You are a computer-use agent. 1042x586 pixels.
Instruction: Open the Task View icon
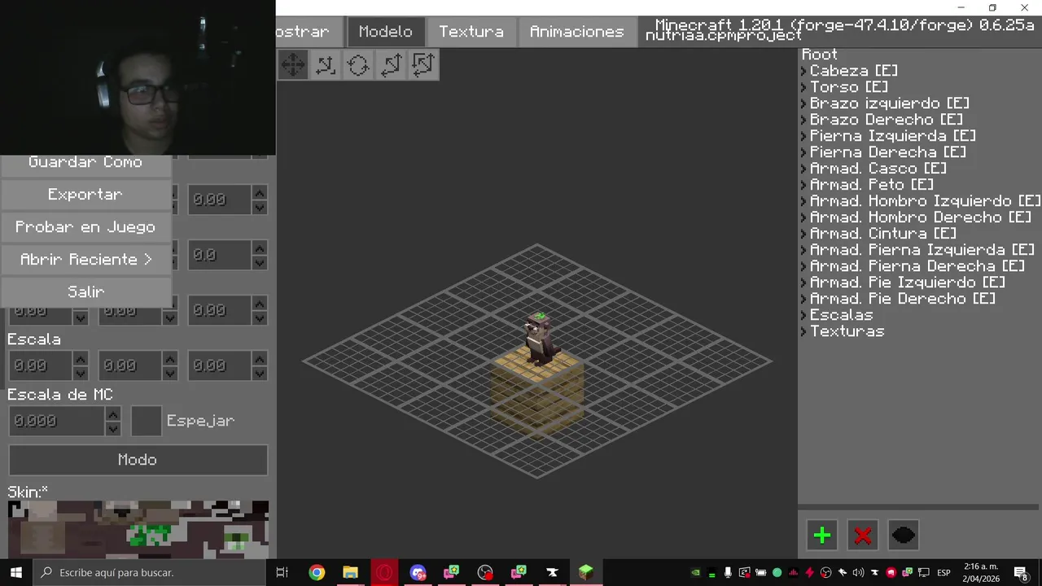(x=282, y=572)
